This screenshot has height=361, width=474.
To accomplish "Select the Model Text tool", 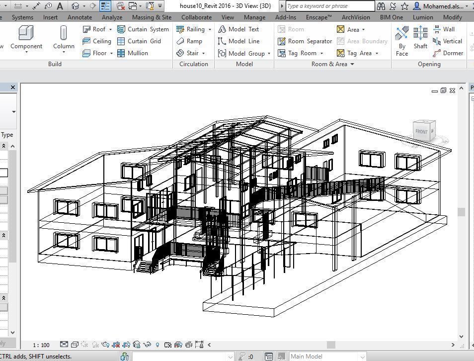I will click(x=238, y=29).
